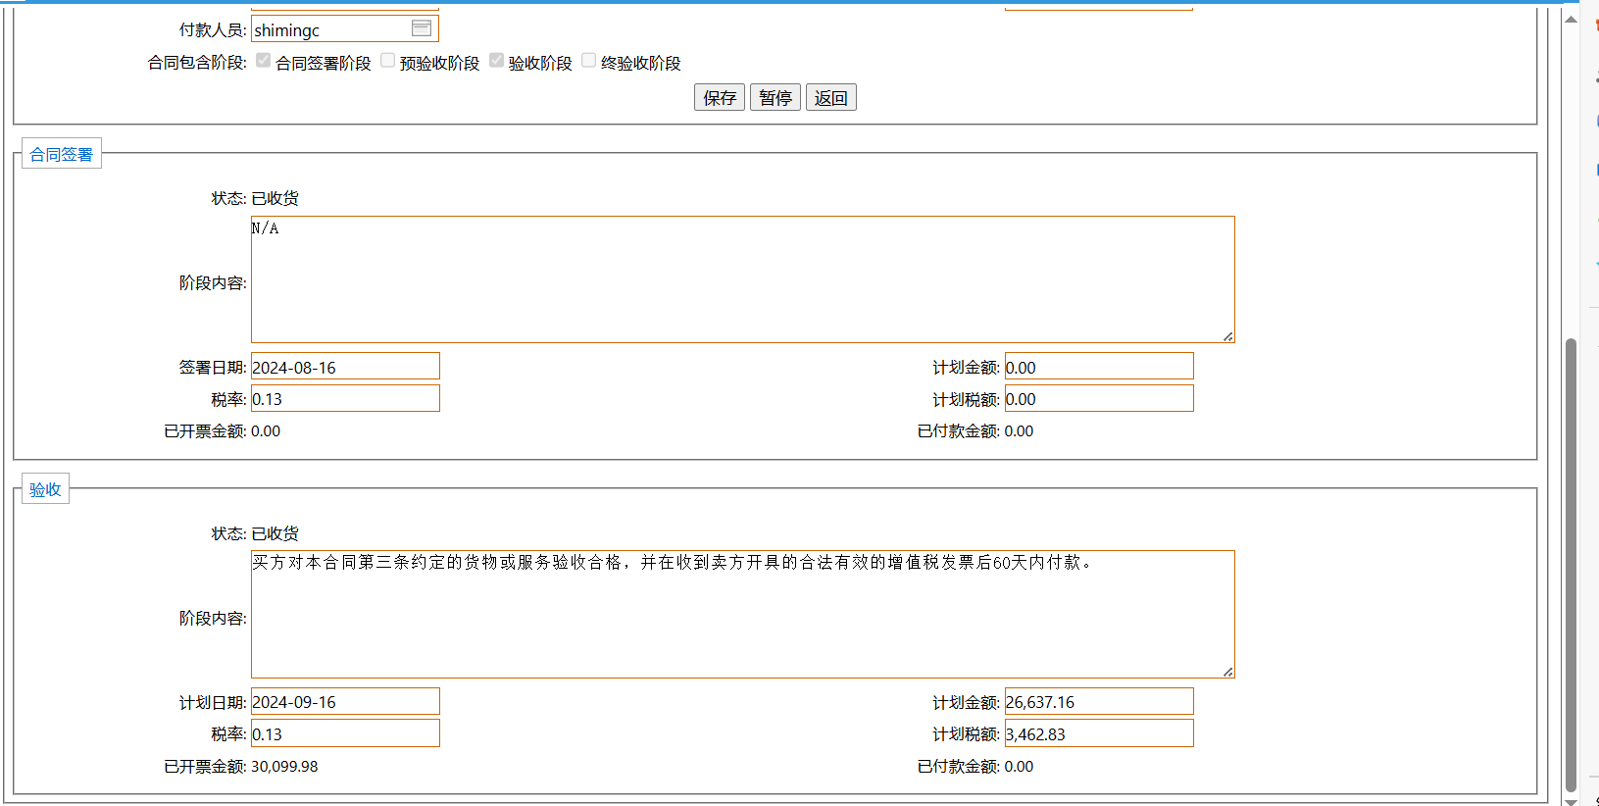Select the 已收货 status in 合同签署 section
1599x806 pixels.
point(275,198)
